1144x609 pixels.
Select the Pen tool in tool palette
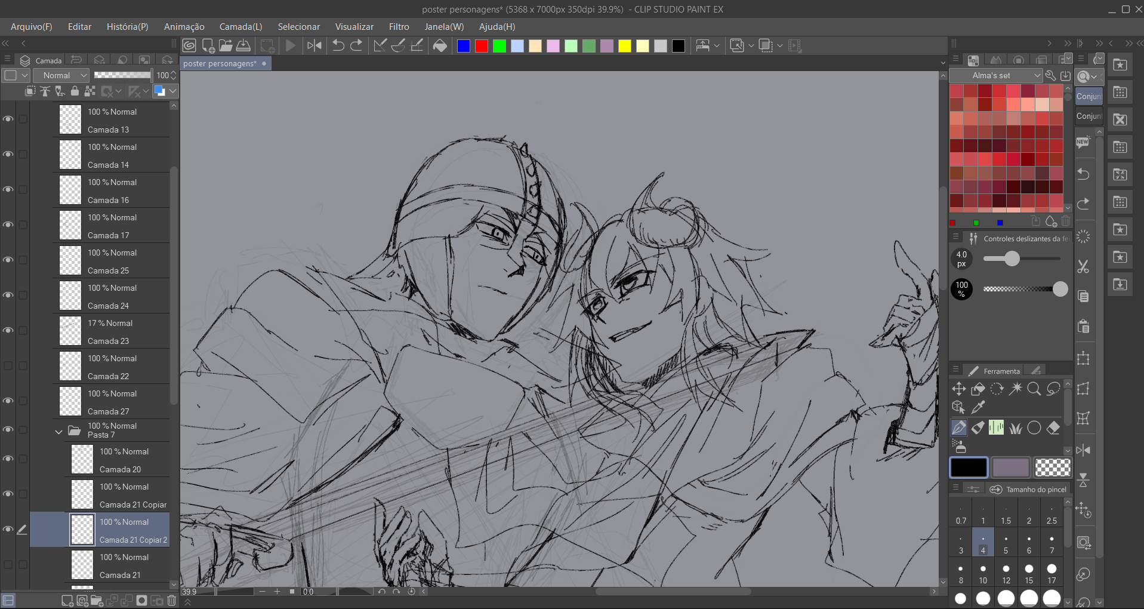coord(958,427)
